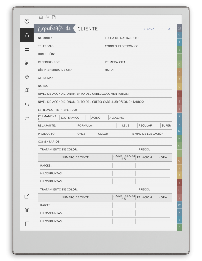
Task: Choose the move/selection arrows tool
Action: click(27, 77)
